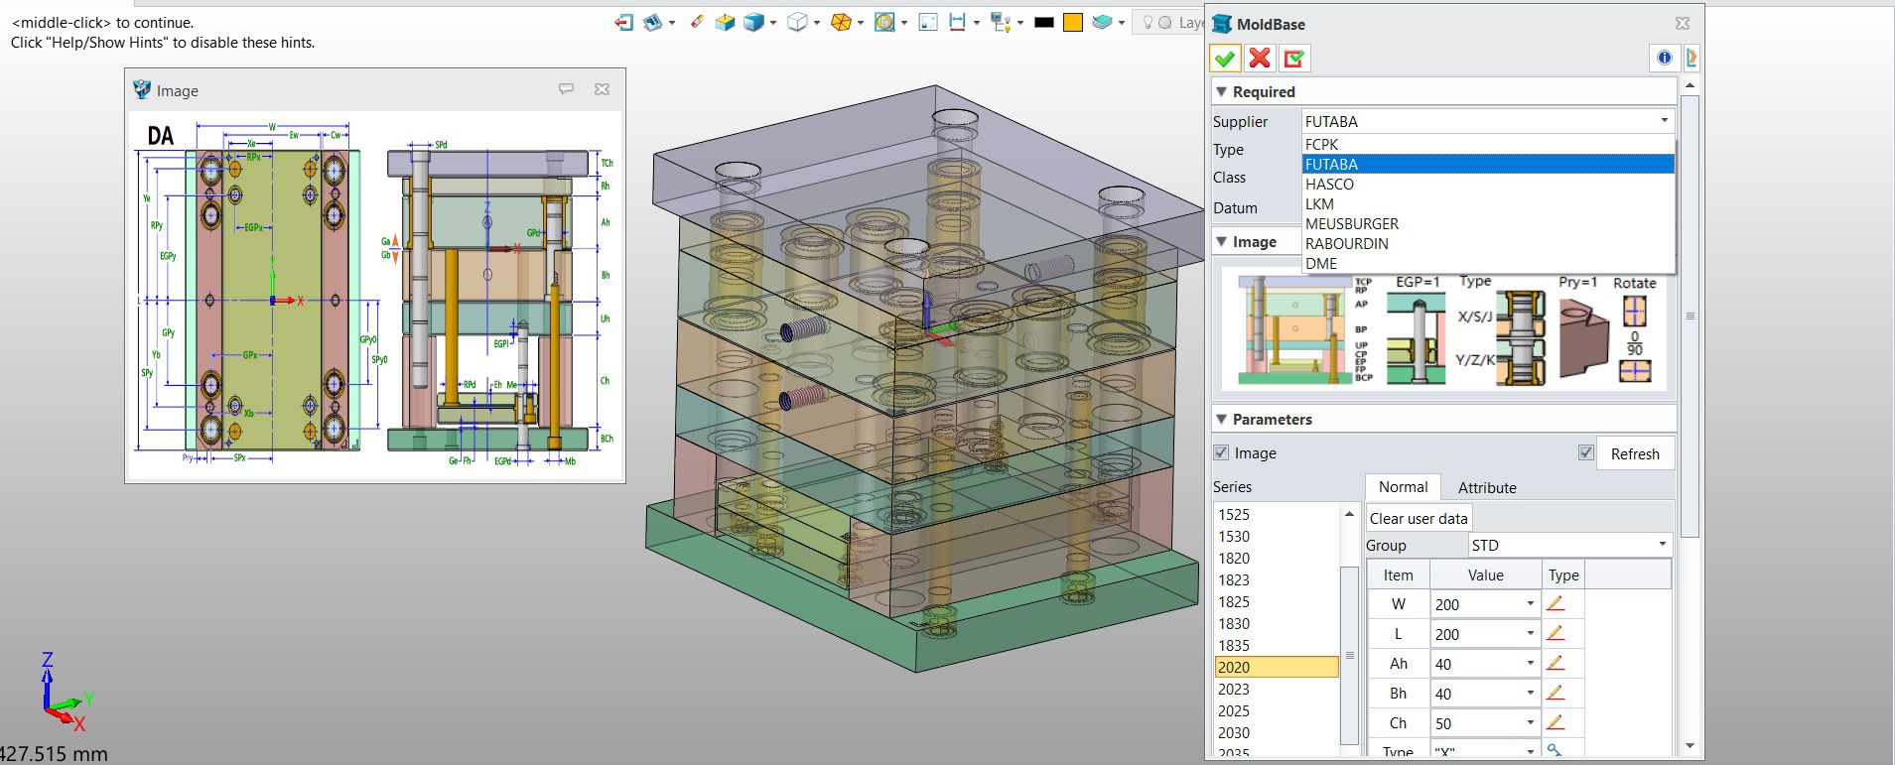Switch to the Attribute tab
This screenshot has width=1895, height=765.
point(1486,487)
